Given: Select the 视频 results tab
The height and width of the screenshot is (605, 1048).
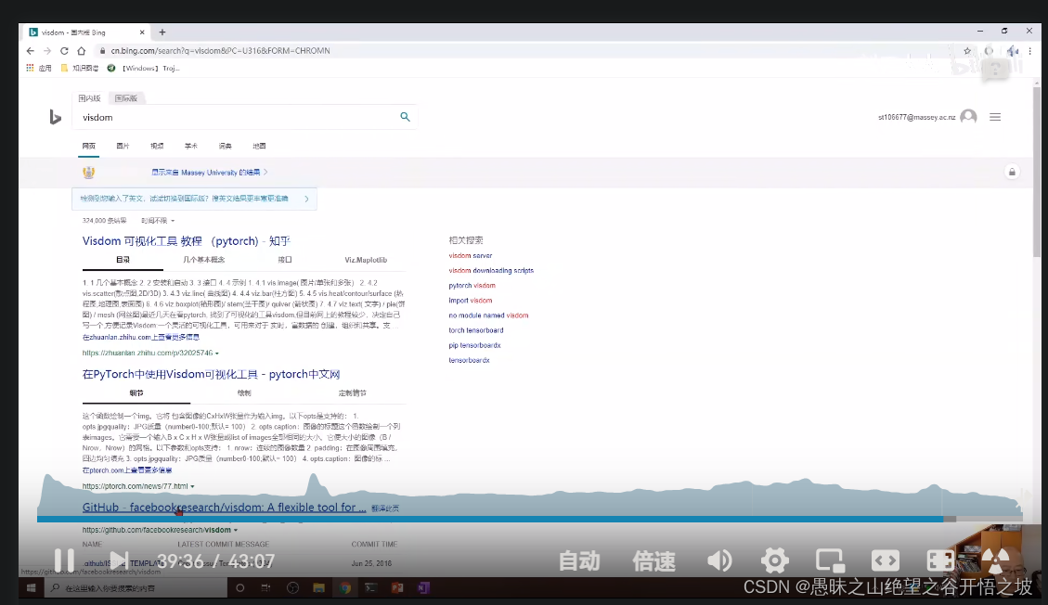Looking at the screenshot, I should 157,146.
